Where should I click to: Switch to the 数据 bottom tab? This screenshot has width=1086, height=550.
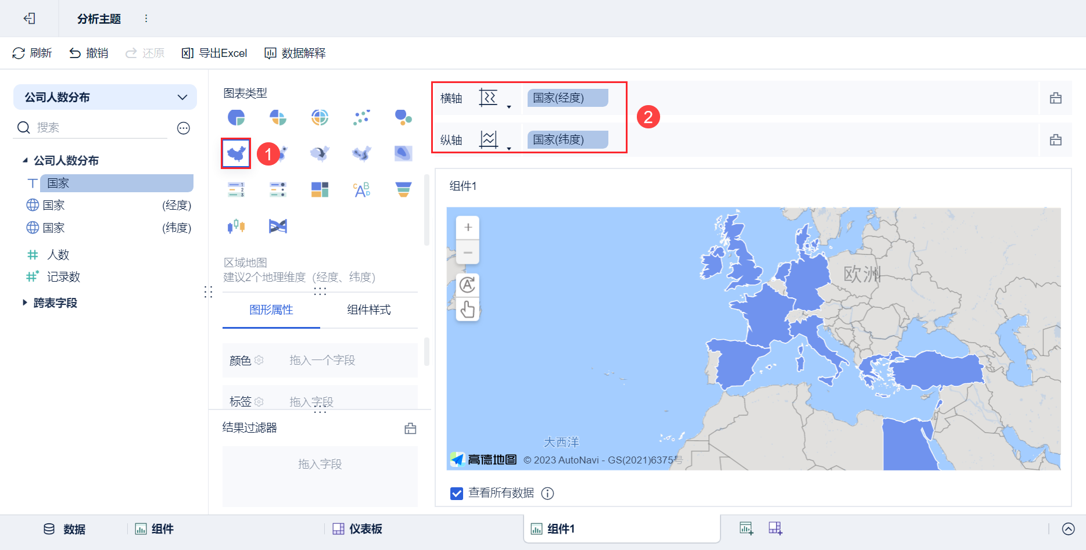tap(64, 529)
